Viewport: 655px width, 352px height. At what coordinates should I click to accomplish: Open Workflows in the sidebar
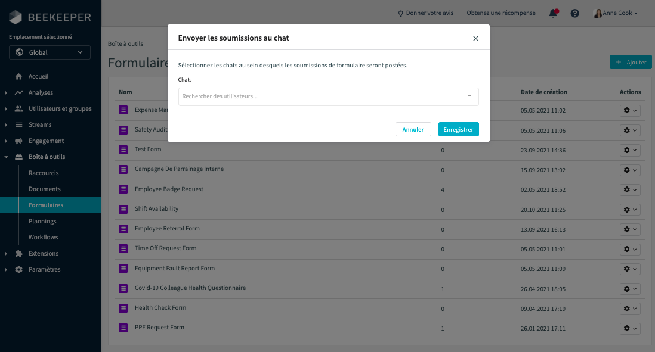44,238
